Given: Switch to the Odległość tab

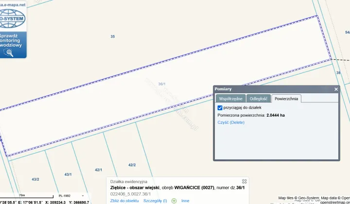Looking at the screenshot, I should tap(259, 99).
